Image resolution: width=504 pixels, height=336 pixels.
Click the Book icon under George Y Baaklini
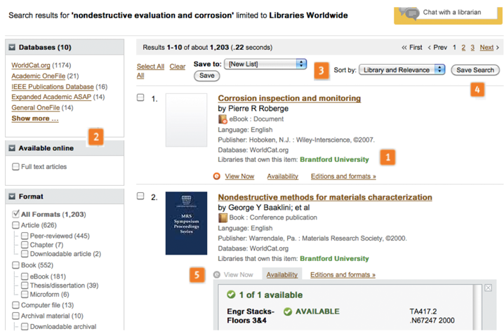coord(223,218)
